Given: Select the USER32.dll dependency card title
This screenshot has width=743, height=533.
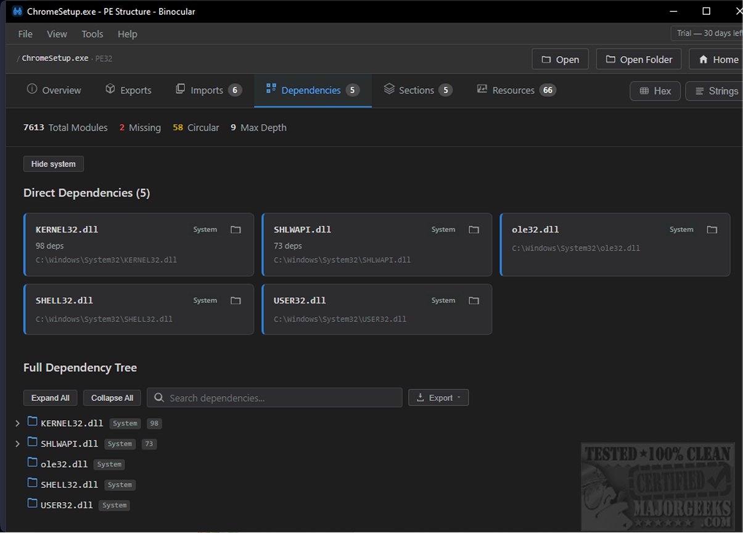Looking at the screenshot, I should coord(300,300).
